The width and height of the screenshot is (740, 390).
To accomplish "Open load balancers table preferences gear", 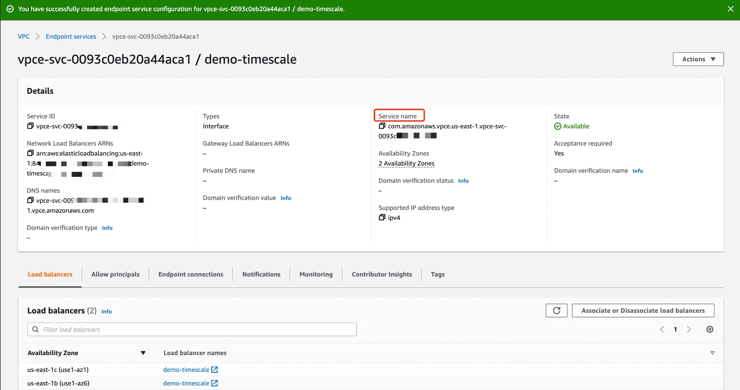I will [709, 329].
